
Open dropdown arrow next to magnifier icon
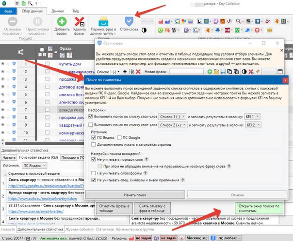point(243,21)
